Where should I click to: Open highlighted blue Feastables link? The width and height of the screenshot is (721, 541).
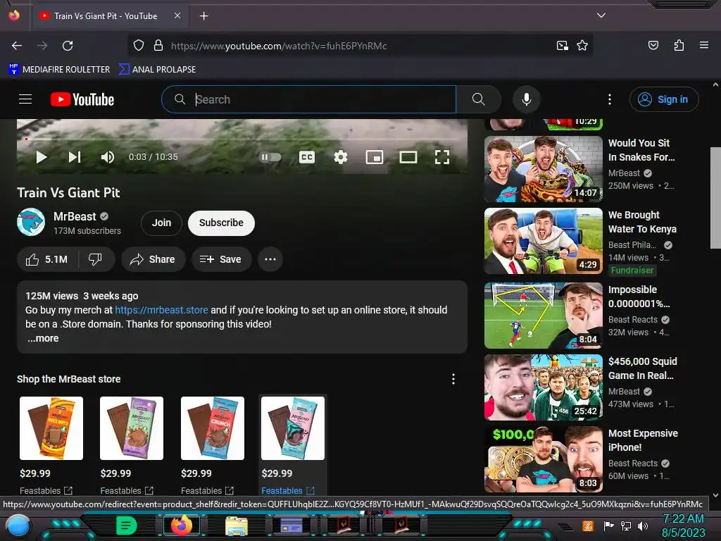point(288,491)
